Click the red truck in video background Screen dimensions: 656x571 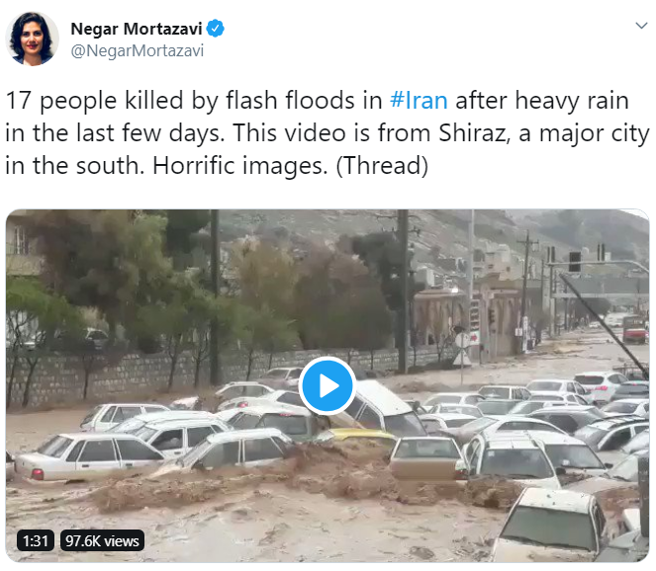click(634, 329)
